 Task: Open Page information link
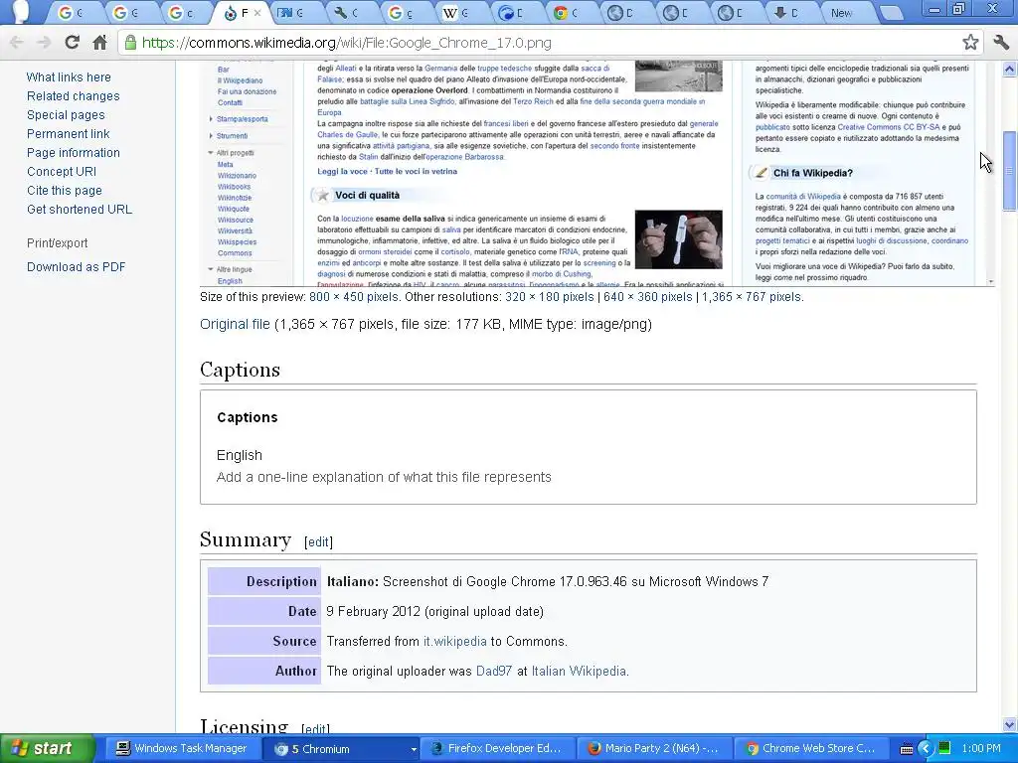pos(74,152)
